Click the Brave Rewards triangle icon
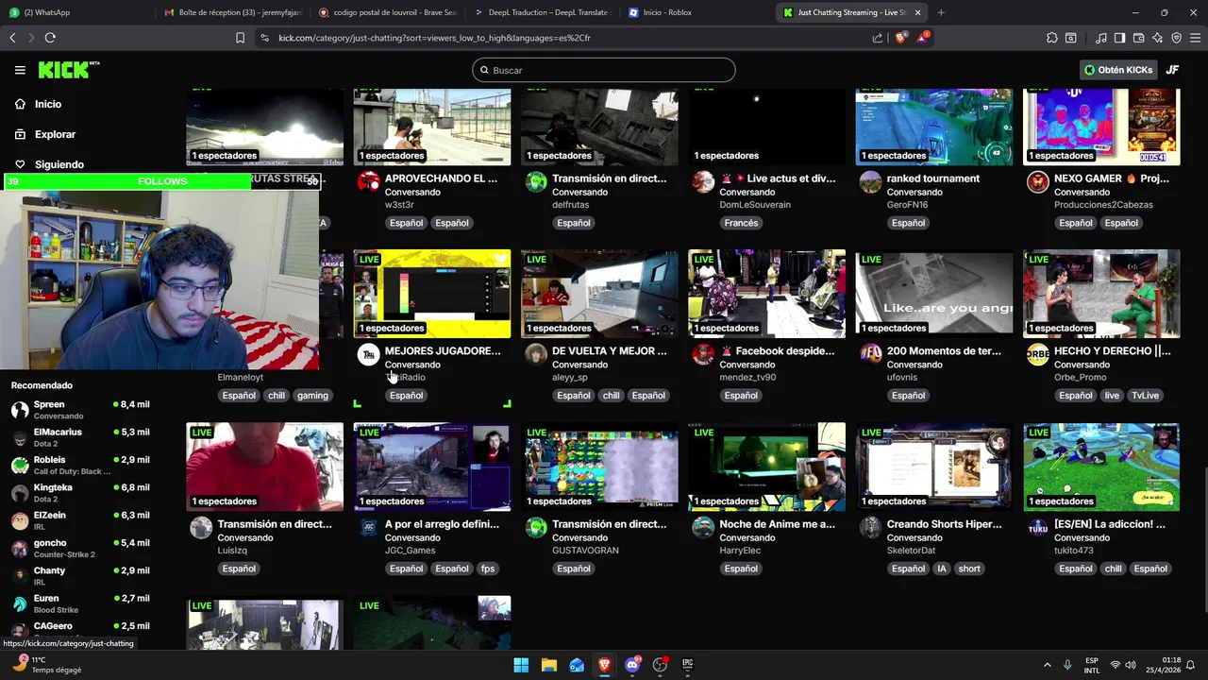The height and width of the screenshot is (680, 1208). point(923,38)
